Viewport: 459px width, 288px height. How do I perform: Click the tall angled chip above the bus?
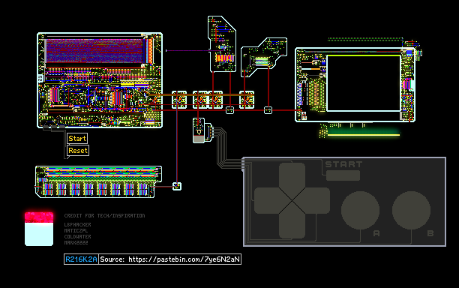point(222,44)
